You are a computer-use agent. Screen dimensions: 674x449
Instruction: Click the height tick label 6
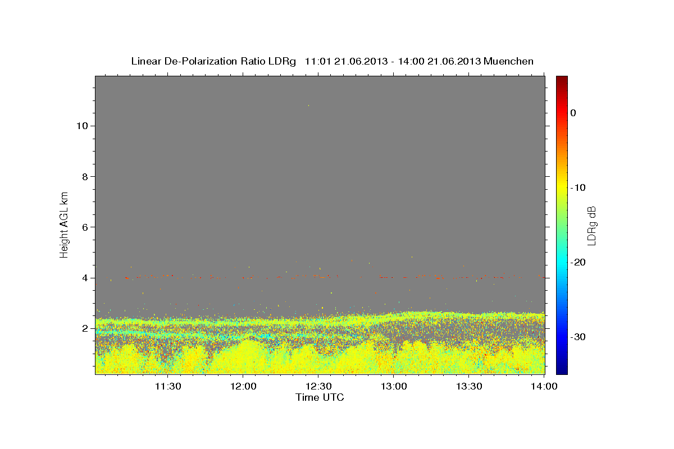coord(84,227)
